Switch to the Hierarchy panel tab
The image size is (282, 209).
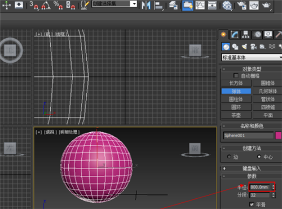(246, 34)
